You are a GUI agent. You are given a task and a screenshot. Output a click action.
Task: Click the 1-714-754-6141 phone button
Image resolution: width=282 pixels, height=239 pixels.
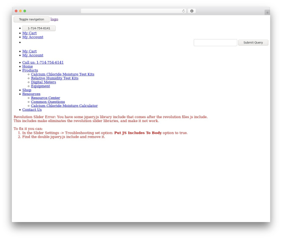point(39,28)
